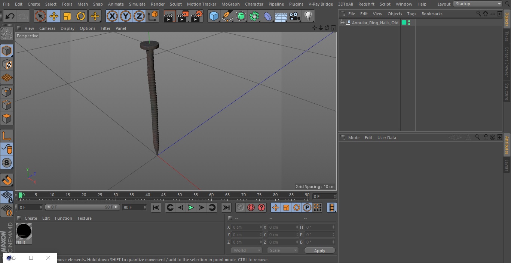Open the World coordinate dropdown
The height and width of the screenshot is (263, 511).
pos(246,250)
